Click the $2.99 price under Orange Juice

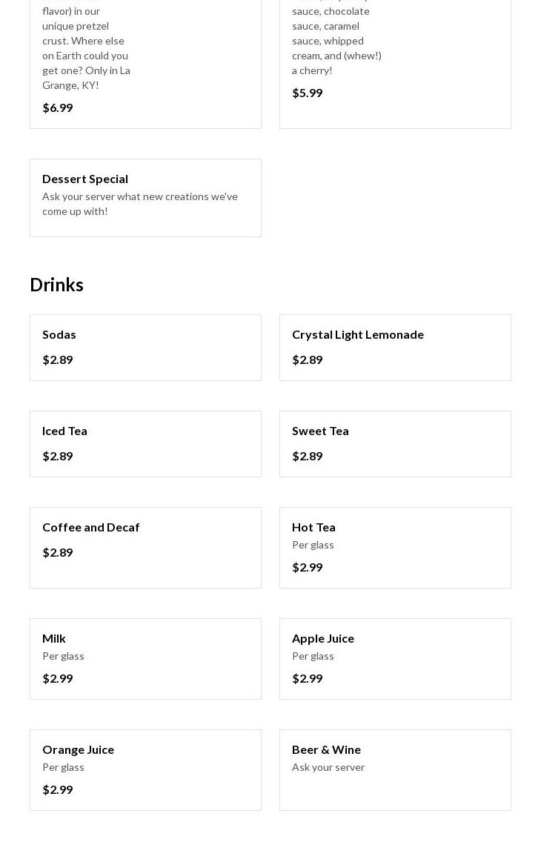pyautogui.click(x=58, y=789)
